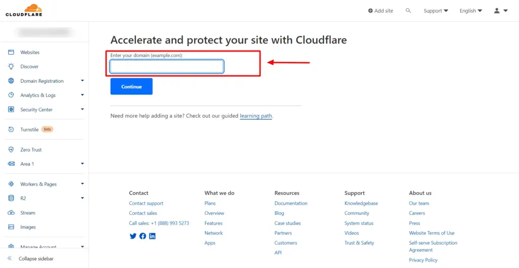
Task: Click Collapse sidebar label
Action: coord(36,258)
